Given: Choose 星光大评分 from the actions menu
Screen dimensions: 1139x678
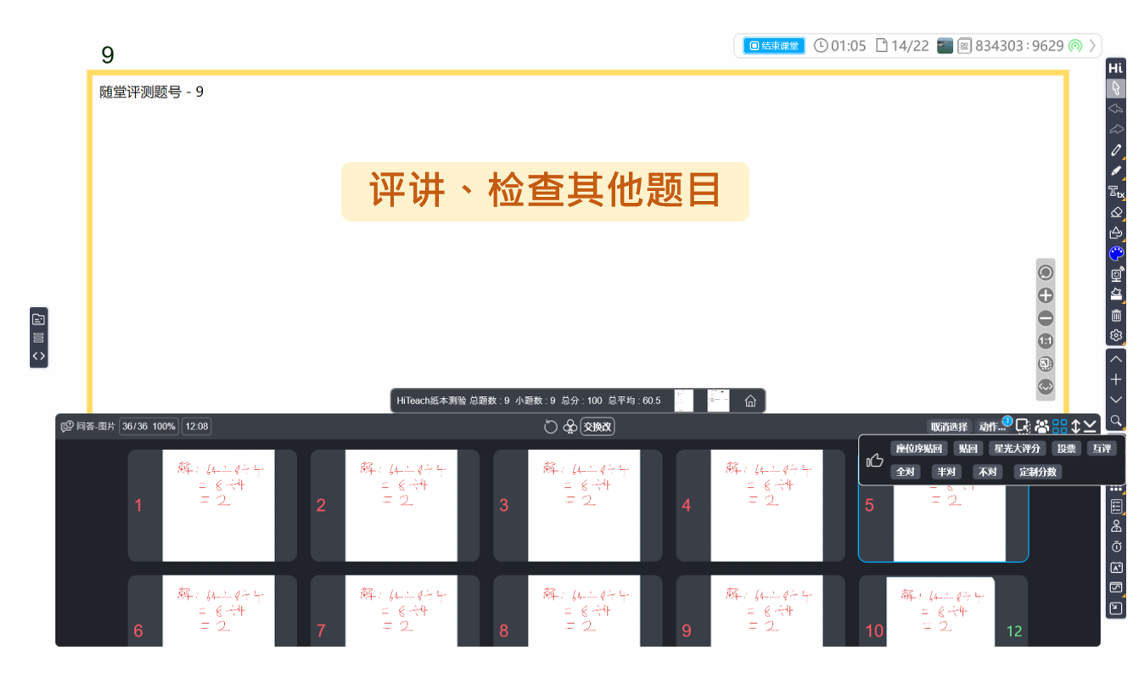Looking at the screenshot, I should (x=1017, y=449).
